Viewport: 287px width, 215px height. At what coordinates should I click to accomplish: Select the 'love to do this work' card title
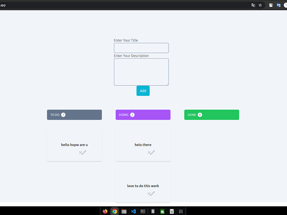click(143, 186)
